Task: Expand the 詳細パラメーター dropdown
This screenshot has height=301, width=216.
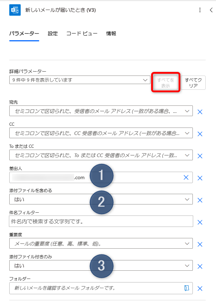Action: pyautogui.click(x=80, y=80)
